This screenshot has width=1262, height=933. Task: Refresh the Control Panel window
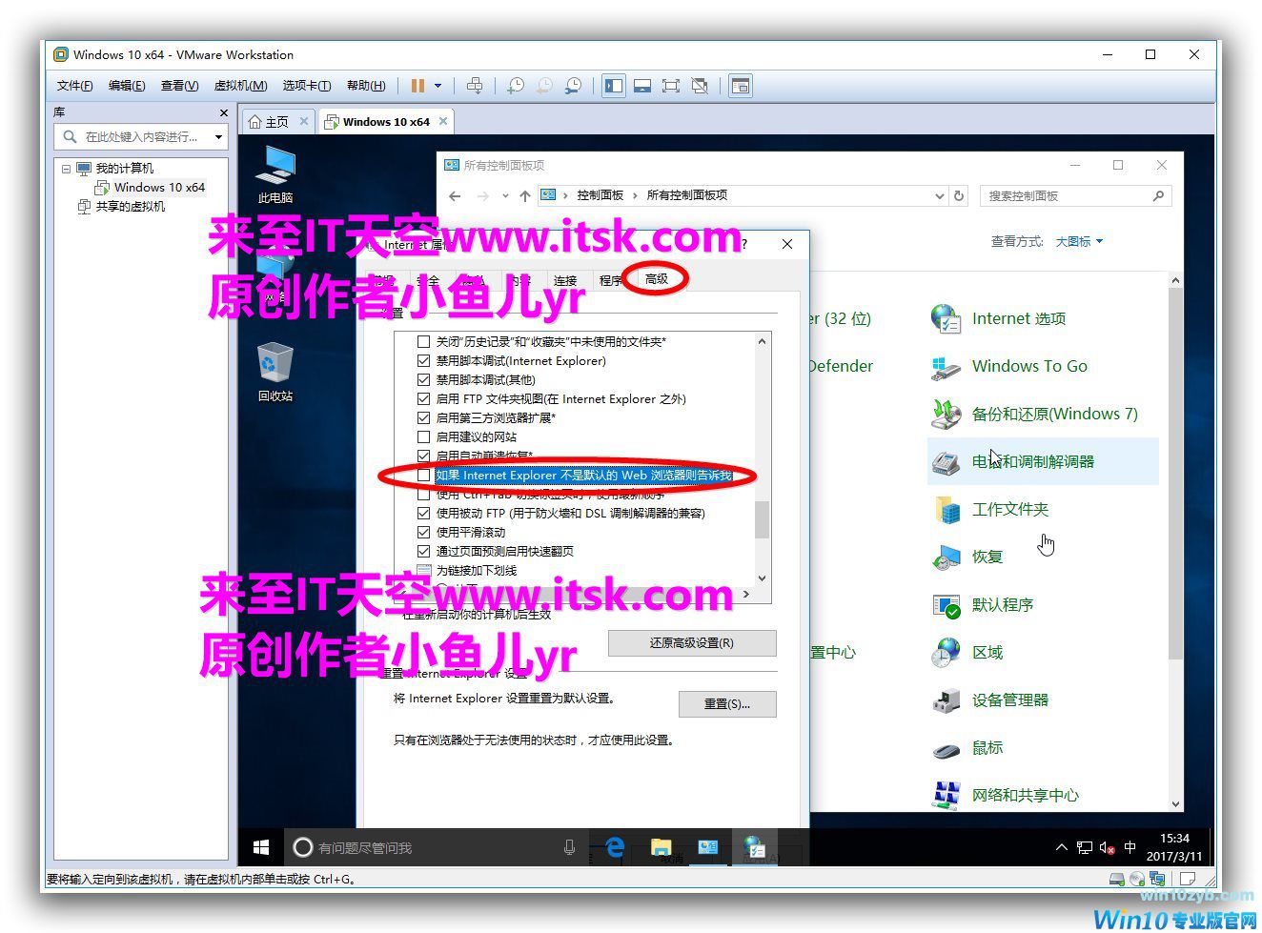click(960, 195)
